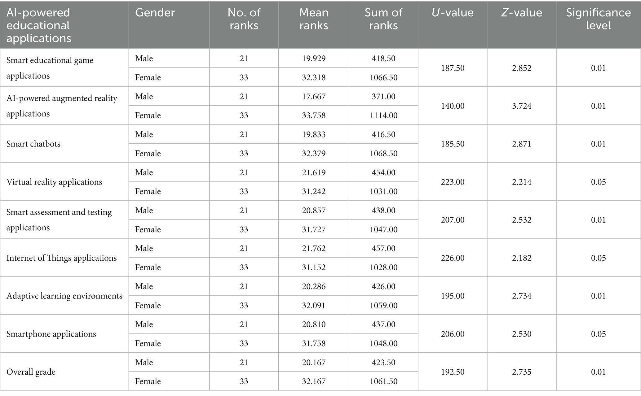
Task: Select the Mean ranks column header
Action: [x=314, y=19]
